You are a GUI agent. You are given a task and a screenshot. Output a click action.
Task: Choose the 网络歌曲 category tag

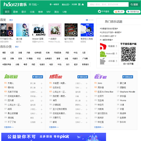pyautogui.click(x=58, y=53)
